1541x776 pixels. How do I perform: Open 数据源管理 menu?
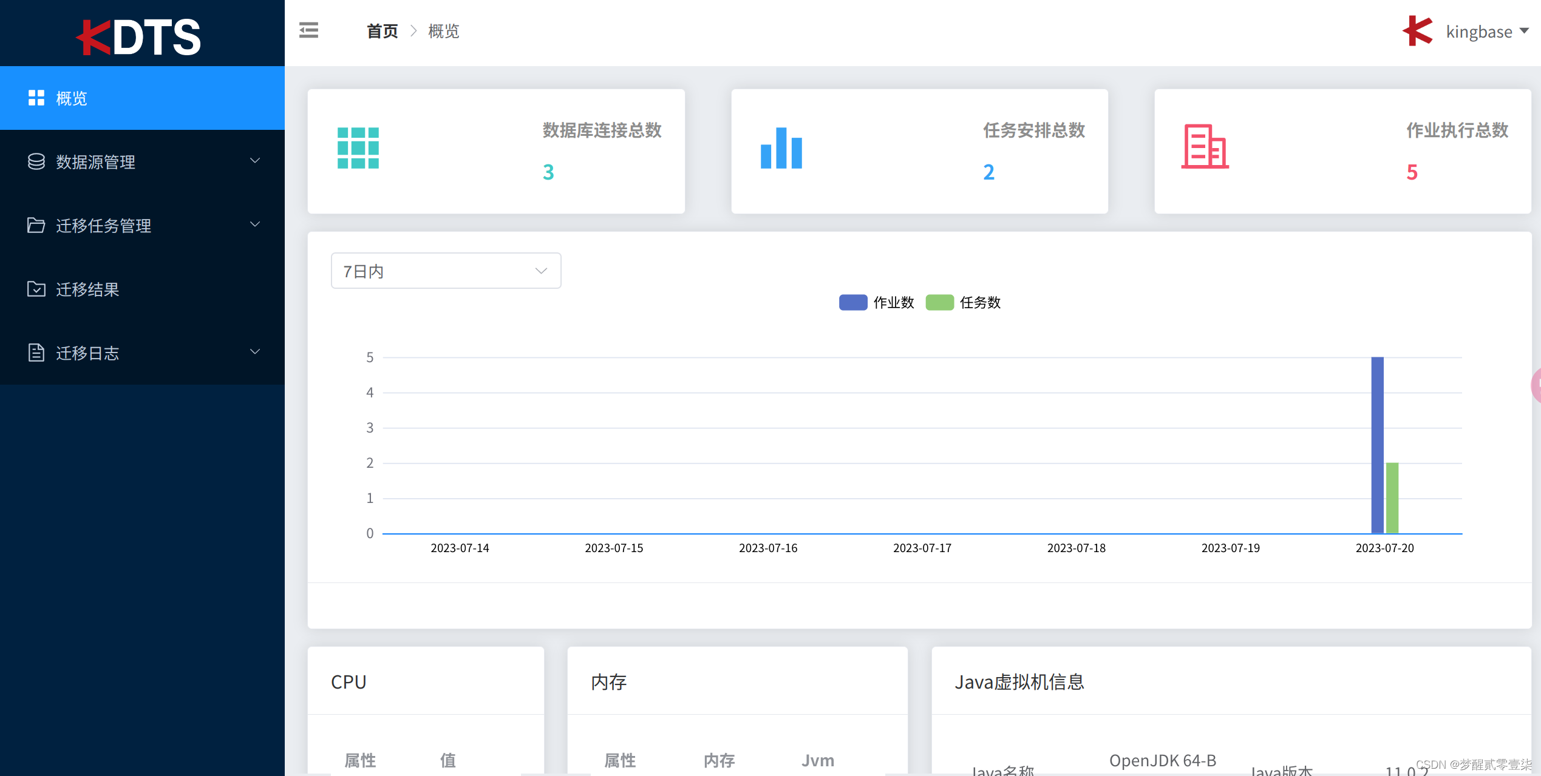tap(142, 162)
